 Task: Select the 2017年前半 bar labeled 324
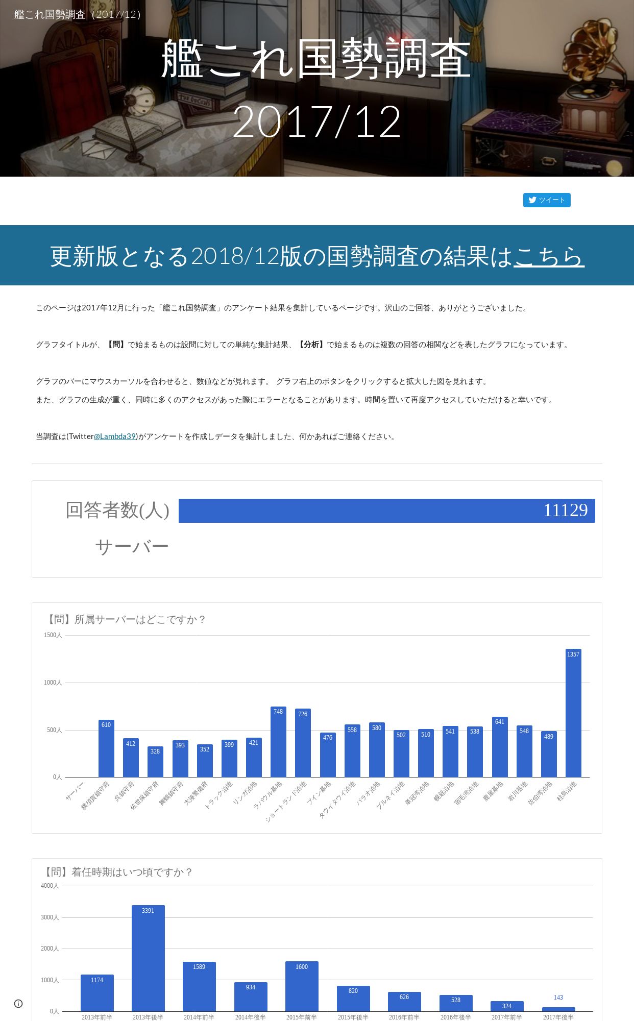507,1006
